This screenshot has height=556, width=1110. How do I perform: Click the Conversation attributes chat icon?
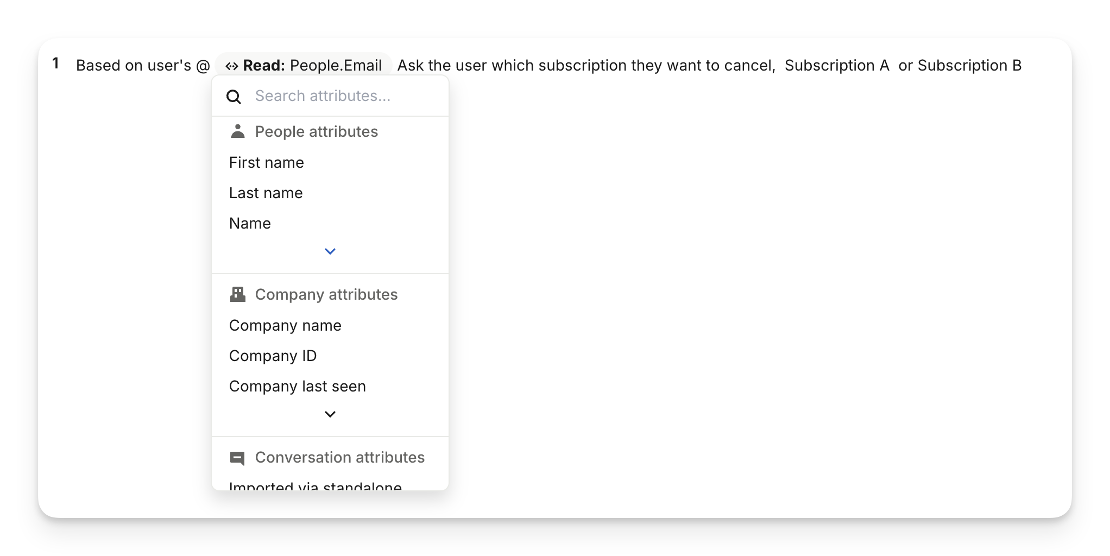pyautogui.click(x=237, y=458)
